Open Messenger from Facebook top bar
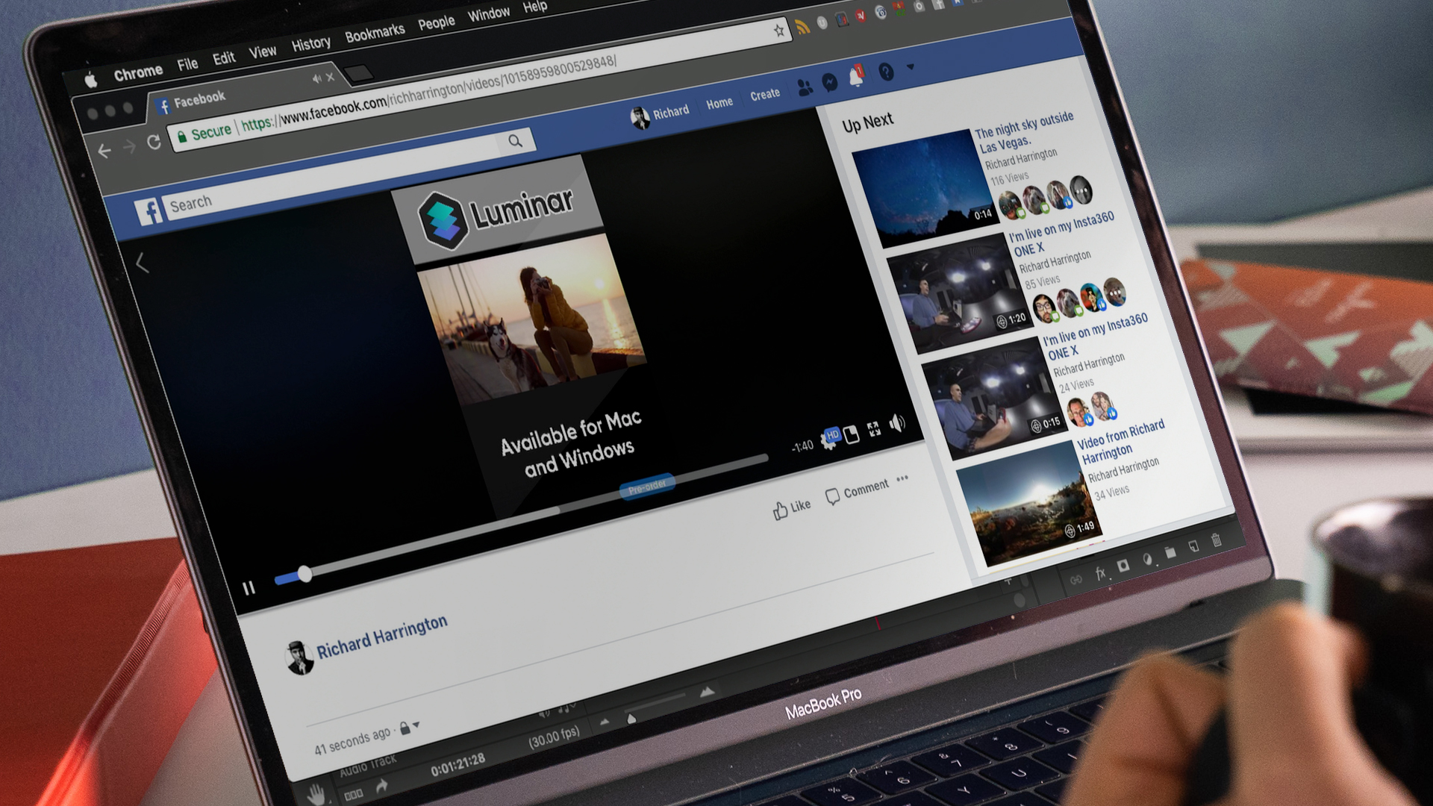Screen dimensions: 1433x806 click(830, 82)
